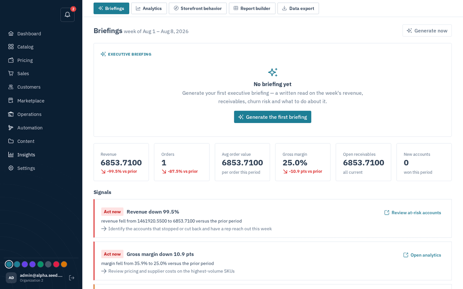Image resolution: width=463 pixels, height=289 pixels.
Task: Click Gross margin down 10.9 pts title
Action: tap(160, 254)
